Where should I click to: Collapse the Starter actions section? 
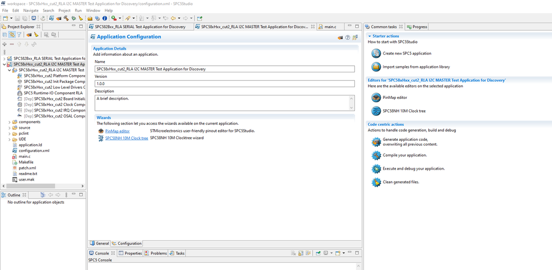coord(369,36)
